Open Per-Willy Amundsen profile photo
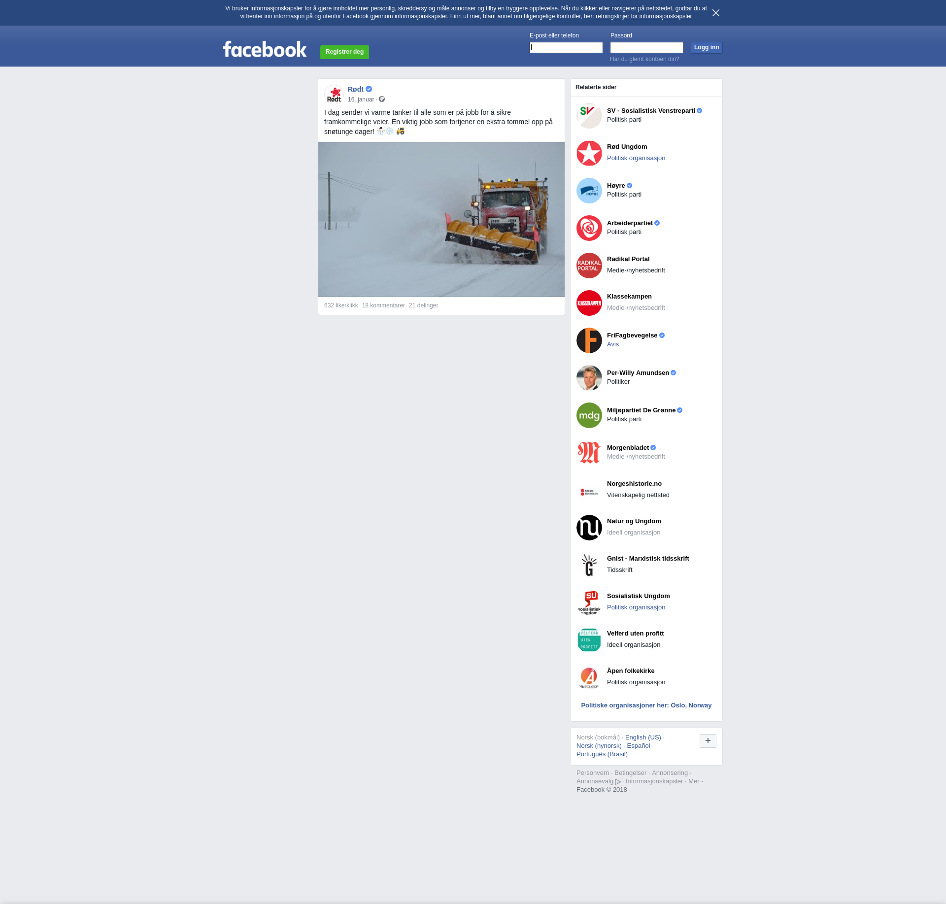 589,378
